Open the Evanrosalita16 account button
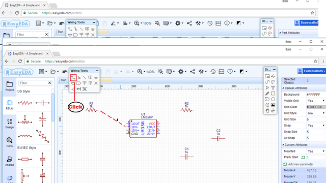Screen dimensions: 326x183 (311, 71)
